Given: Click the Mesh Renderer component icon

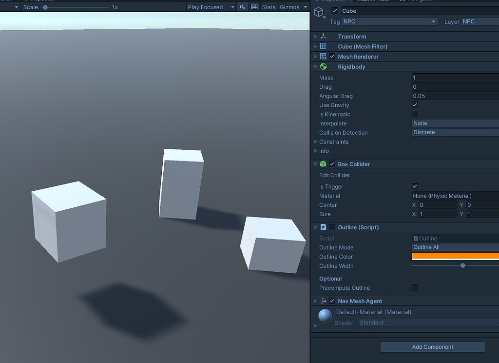Looking at the screenshot, I should (x=323, y=56).
